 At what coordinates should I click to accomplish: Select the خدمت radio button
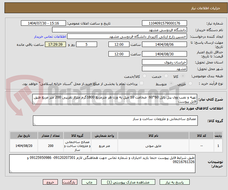[166, 76]
